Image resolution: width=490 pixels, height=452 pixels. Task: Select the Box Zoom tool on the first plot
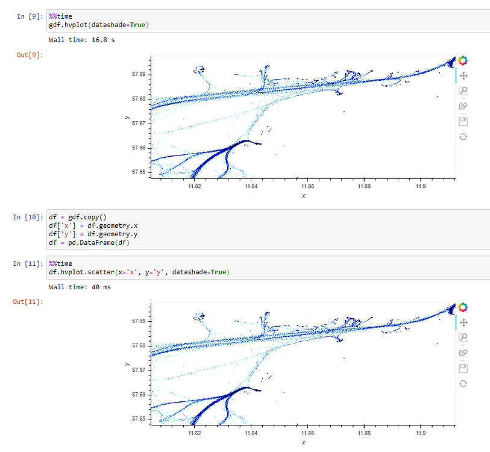(463, 91)
